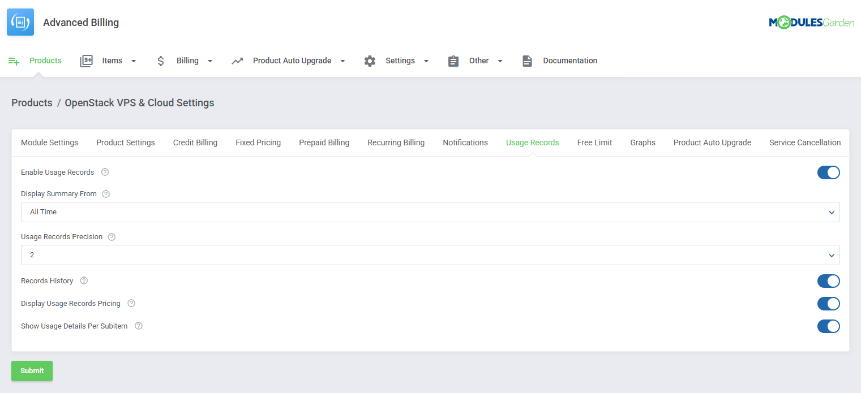Expand the Other navigation dropdown arrow
Screen dimensions: 861x393
pos(500,61)
